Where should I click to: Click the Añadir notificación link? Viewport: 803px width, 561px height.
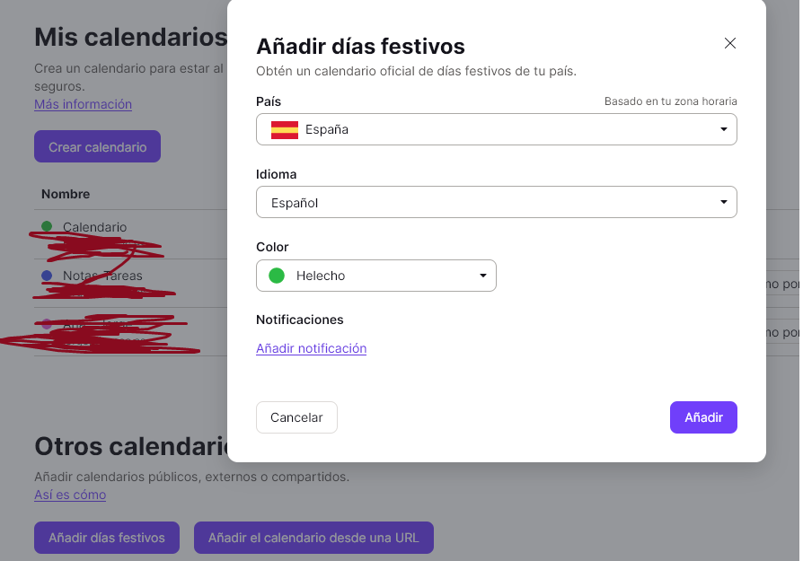[311, 348]
